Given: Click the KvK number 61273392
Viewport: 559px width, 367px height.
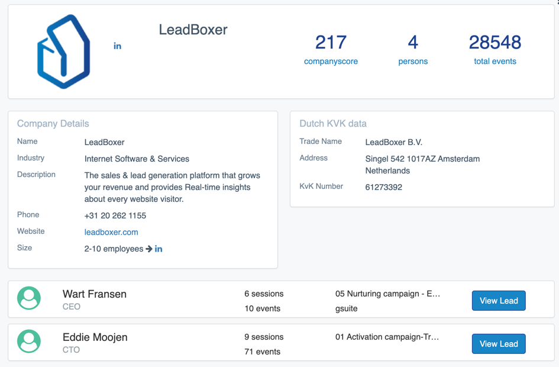Looking at the screenshot, I should (383, 187).
